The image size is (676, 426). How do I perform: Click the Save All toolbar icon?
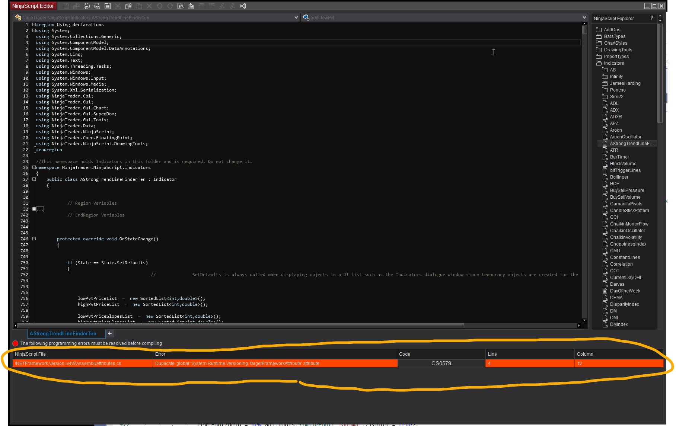(76, 6)
